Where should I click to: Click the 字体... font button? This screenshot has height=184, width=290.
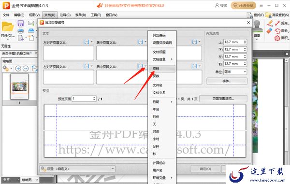pos(227,81)
